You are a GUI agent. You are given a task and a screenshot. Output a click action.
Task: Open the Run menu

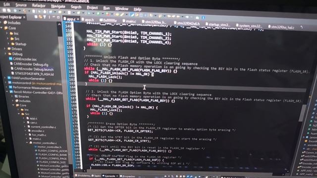click(106, 8)
